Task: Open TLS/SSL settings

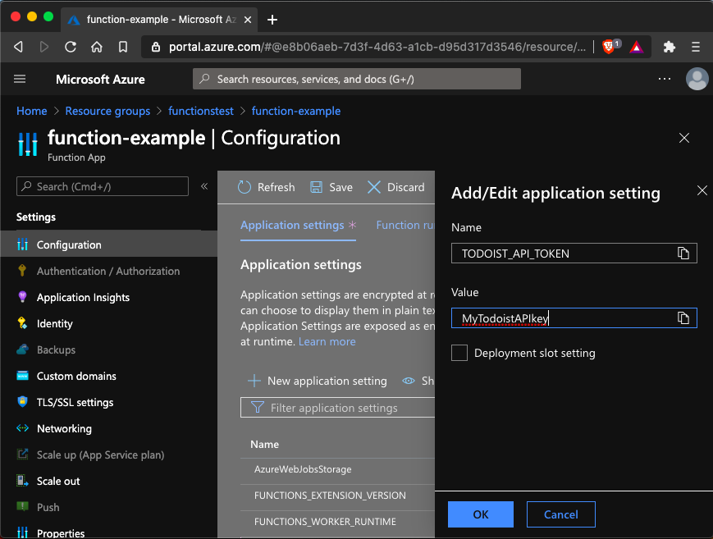Action: [x=74, y=402]
